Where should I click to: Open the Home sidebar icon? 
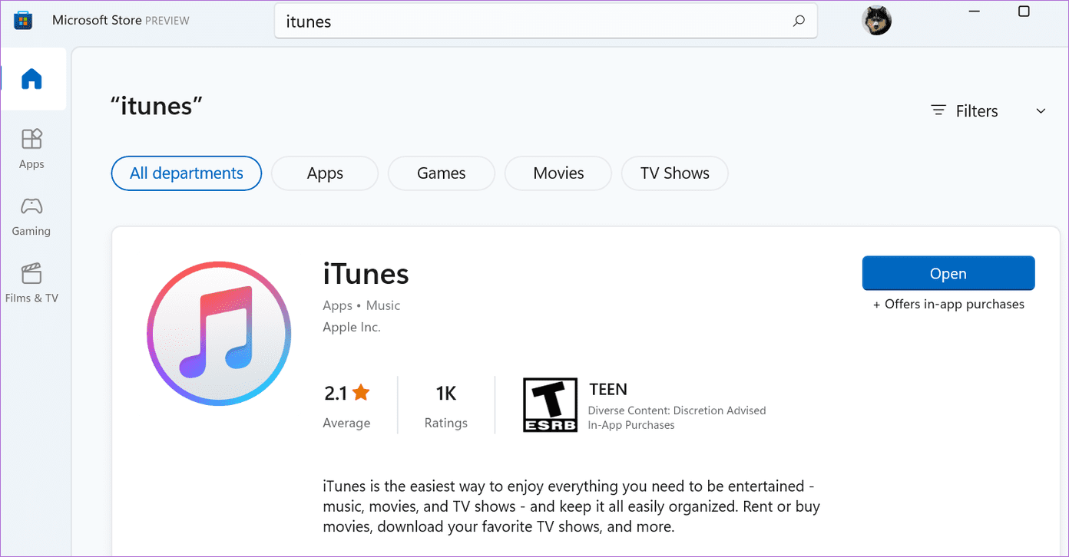point(32,79)
